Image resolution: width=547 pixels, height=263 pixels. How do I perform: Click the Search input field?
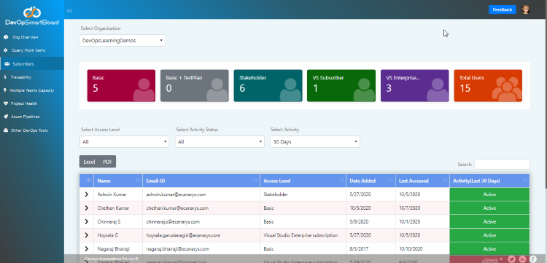502,164
